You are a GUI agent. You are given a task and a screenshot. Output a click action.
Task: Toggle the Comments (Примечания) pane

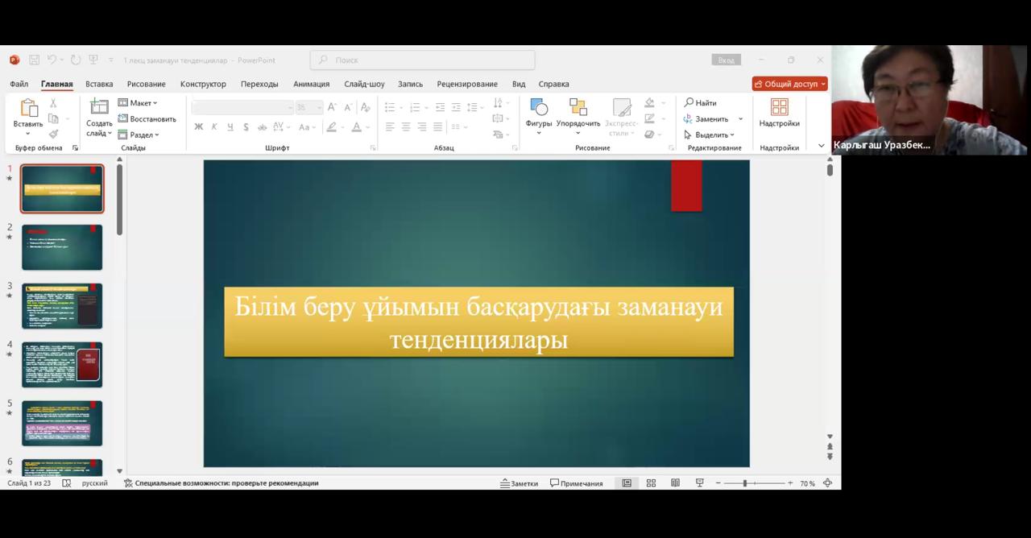coord(576,483)
